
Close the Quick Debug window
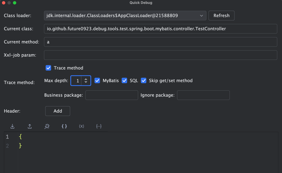pyautogui.click(x=4, y=3)
